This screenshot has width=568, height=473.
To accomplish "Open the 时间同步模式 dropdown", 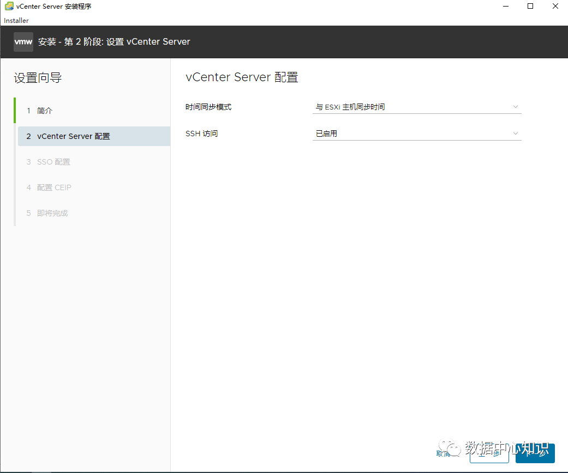I will (416, 107).
